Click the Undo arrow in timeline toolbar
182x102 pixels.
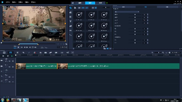(23, 53)
